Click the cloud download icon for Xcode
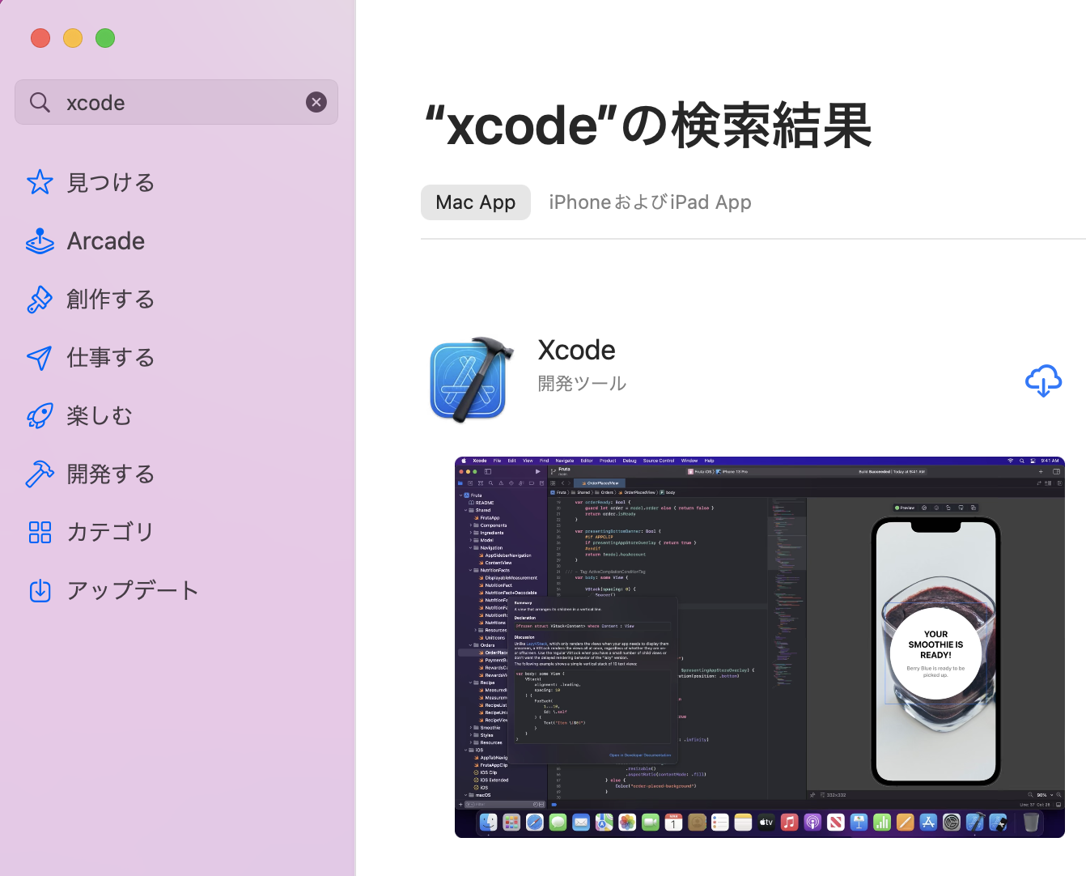This screenshot has height=876, width=1086. pyautogui.click(x=1043, y=381)
